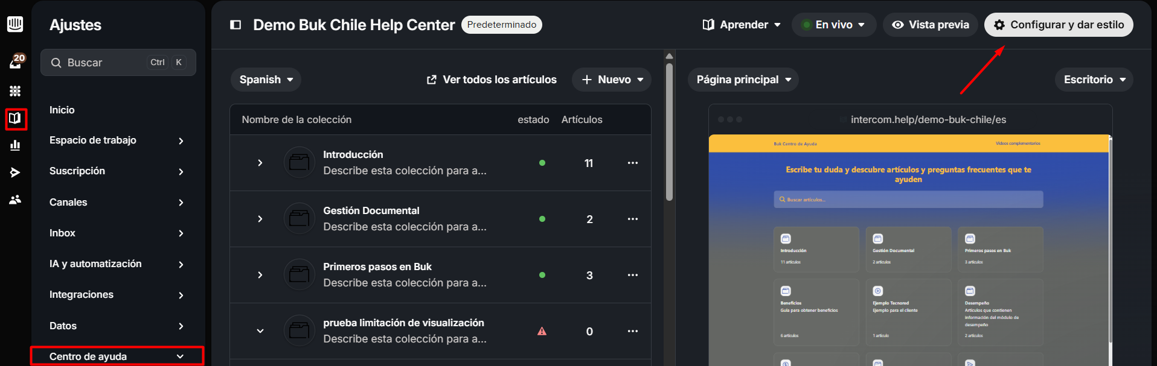Viewport: 1157px width, 366px height.
Task: Open the Nuevo dropdown button
Action: (612, 80)
